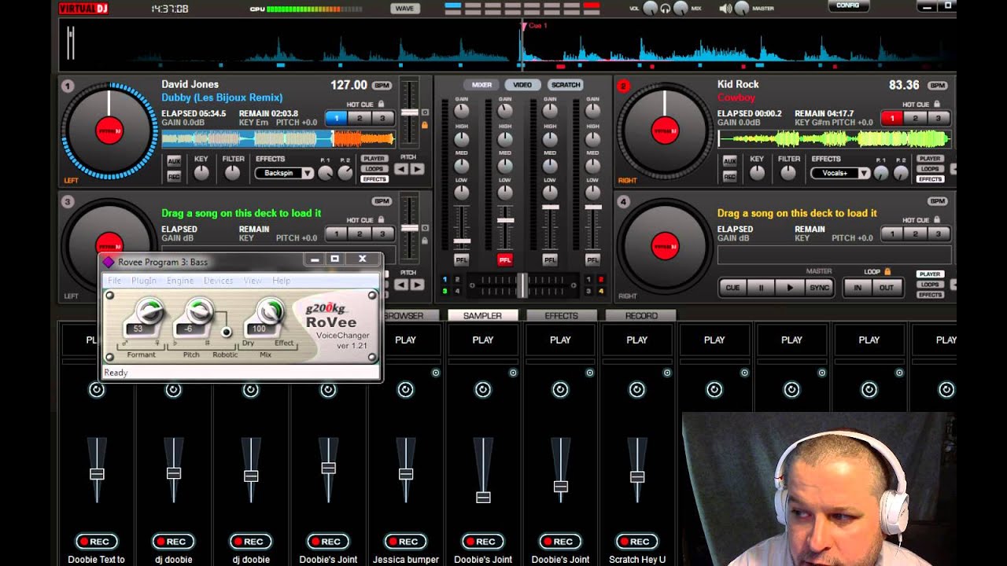1007x566 pixels.
Task: Click the deck 2 turntable platter
Action: tap(665, 130)
